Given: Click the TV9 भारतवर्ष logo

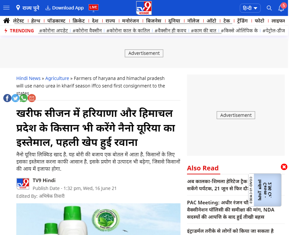Looking at the screenshot, I should point(144,8).
